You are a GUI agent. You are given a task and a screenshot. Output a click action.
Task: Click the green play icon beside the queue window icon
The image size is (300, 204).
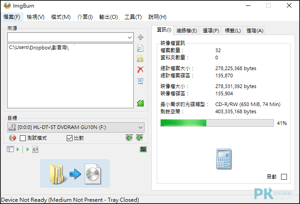(18, 149)
